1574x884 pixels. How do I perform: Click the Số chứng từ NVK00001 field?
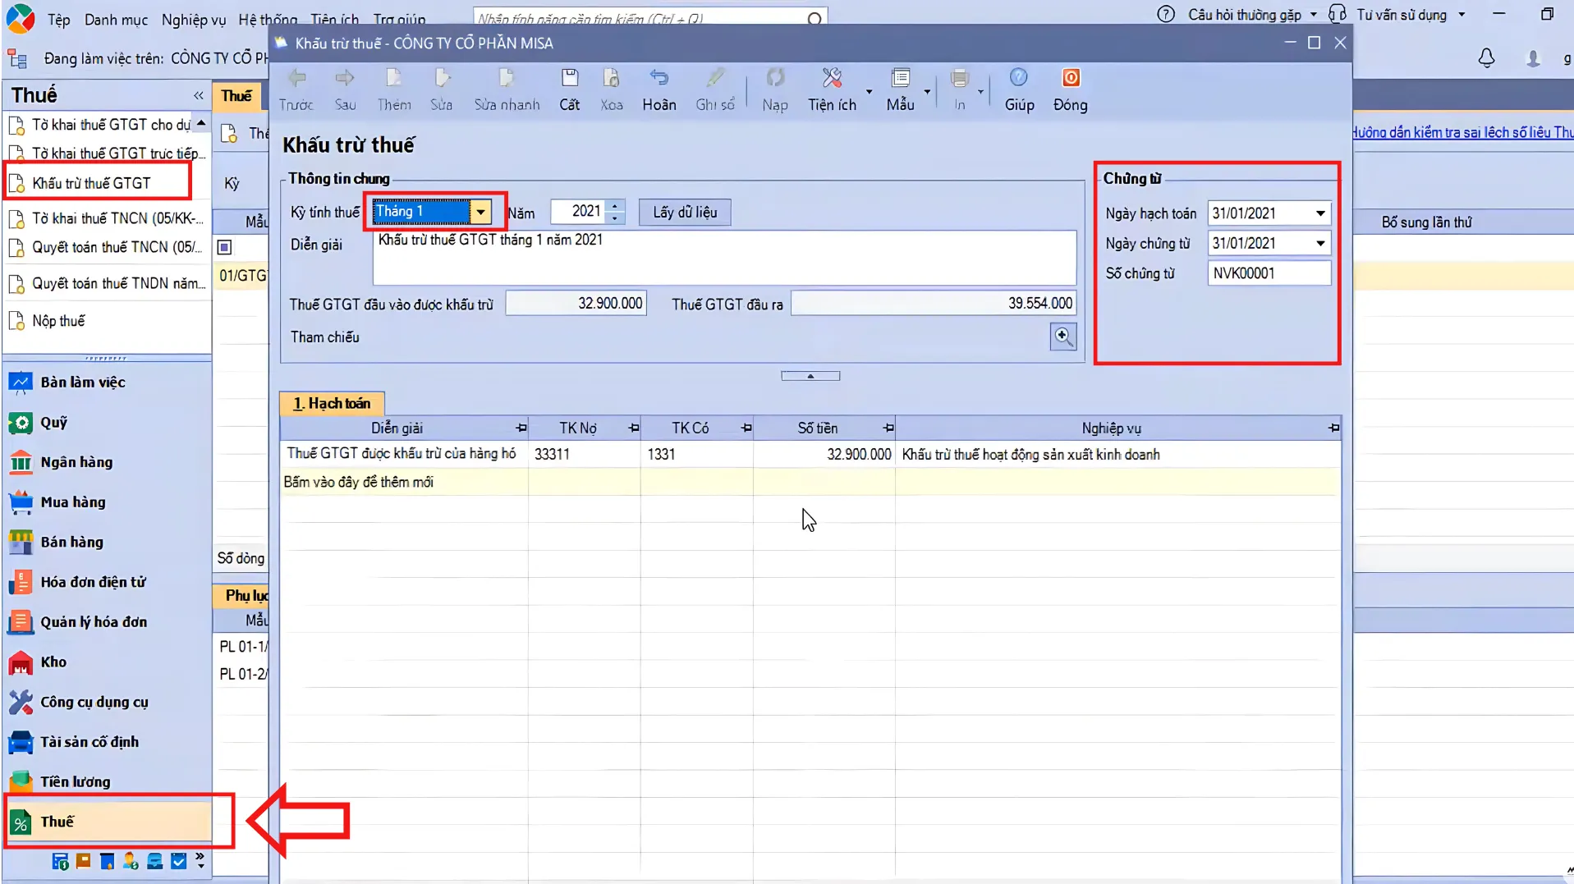tap(1269, 273)
